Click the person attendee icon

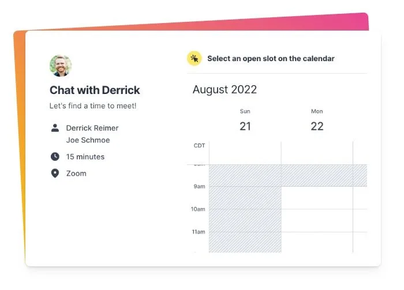[55, 128]
